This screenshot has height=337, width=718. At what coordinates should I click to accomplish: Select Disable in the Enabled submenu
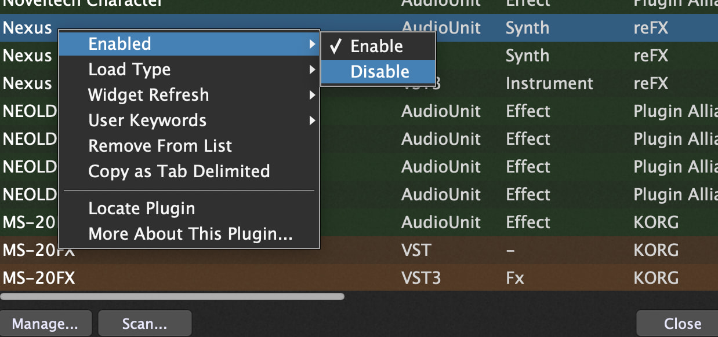379,72
